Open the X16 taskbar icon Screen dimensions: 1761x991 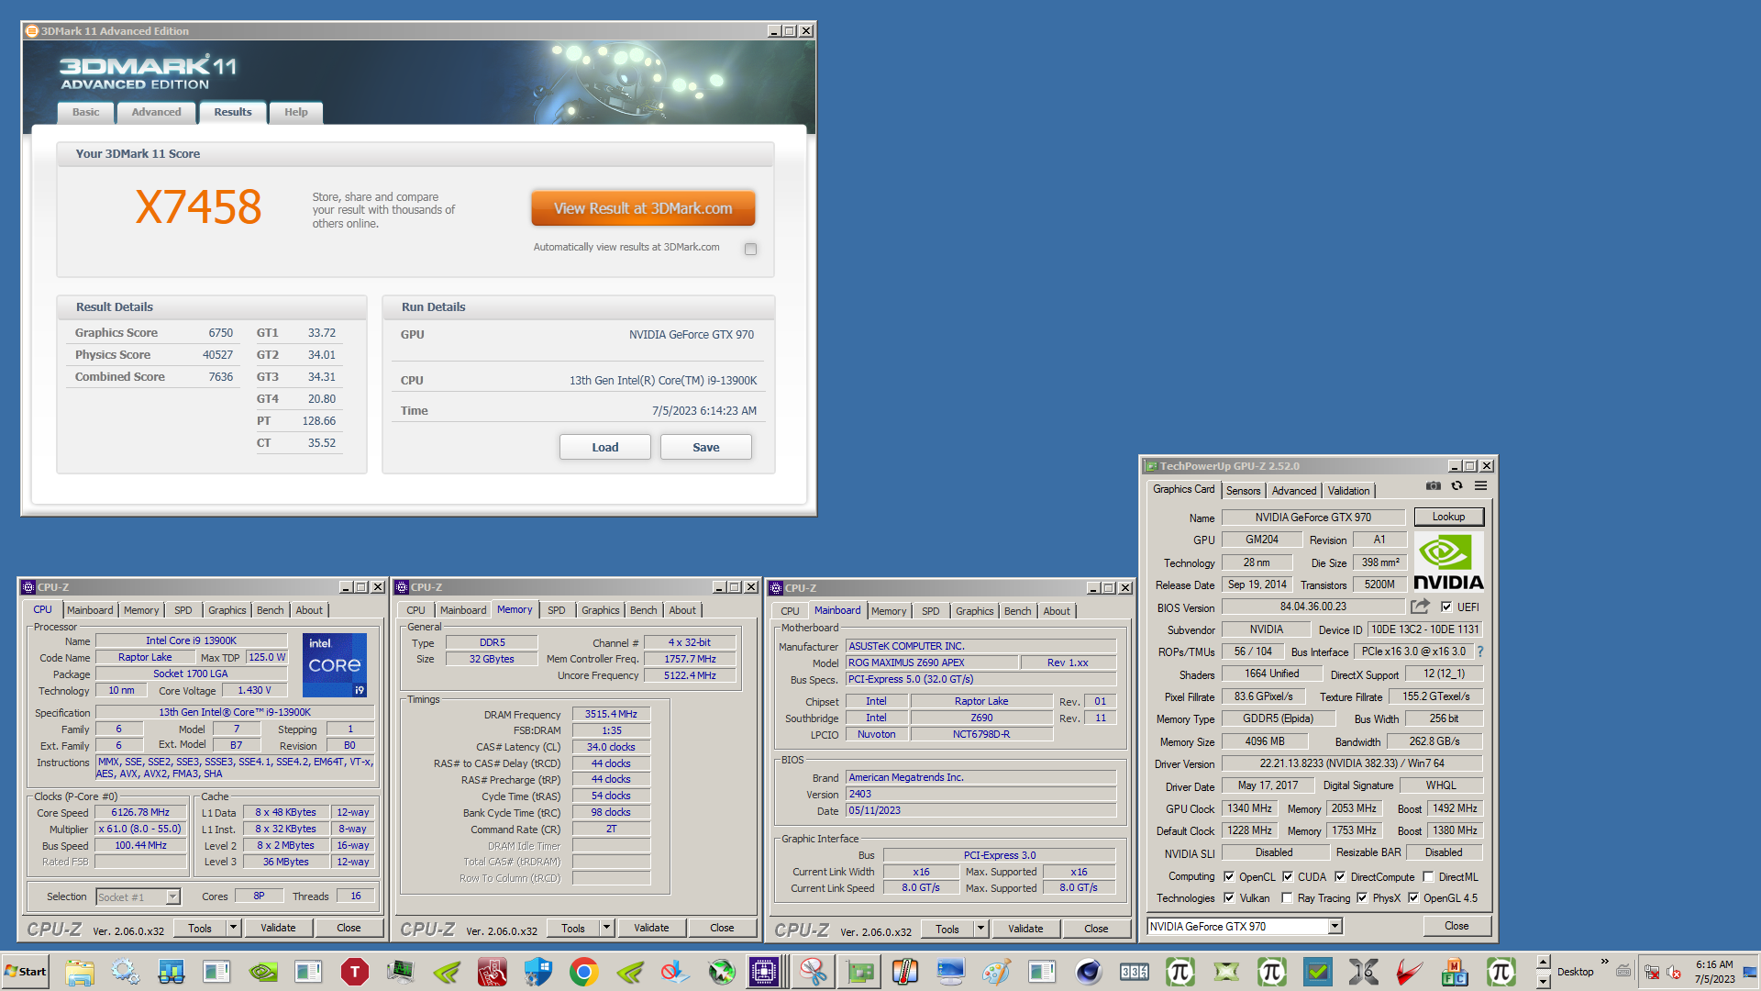point(1363,972)
